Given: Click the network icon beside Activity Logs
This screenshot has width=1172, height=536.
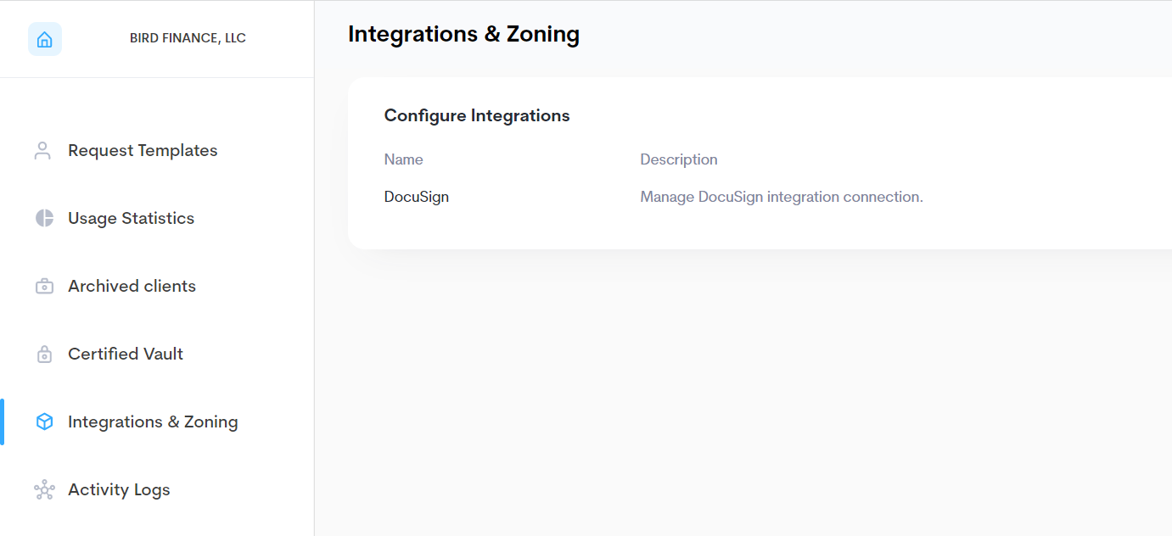Looking at the screenshot, I should coord(42,489).
